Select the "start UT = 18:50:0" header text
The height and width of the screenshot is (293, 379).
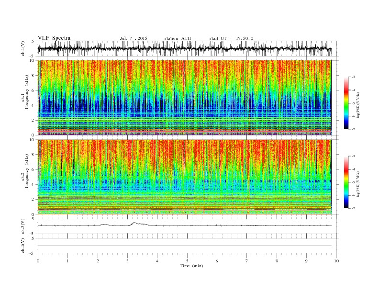231,38
